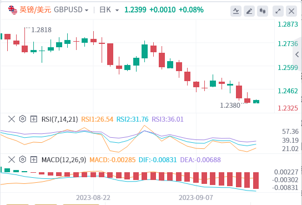Screen dimensions: 302x205
Task: Click the 2023-09-07 date label
Action: pyautogui.click(x=196, y=198)
